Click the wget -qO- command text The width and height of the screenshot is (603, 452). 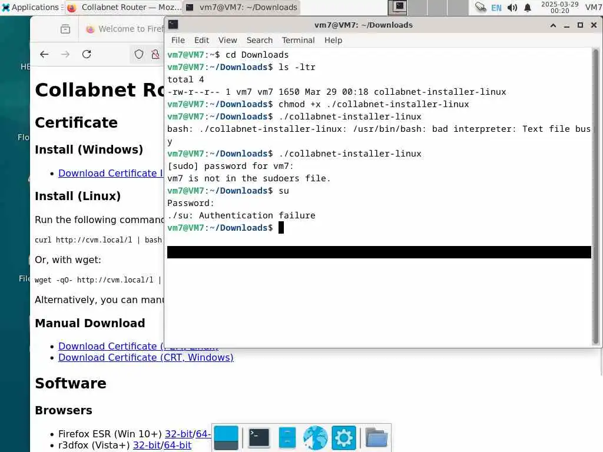(98, 280)
